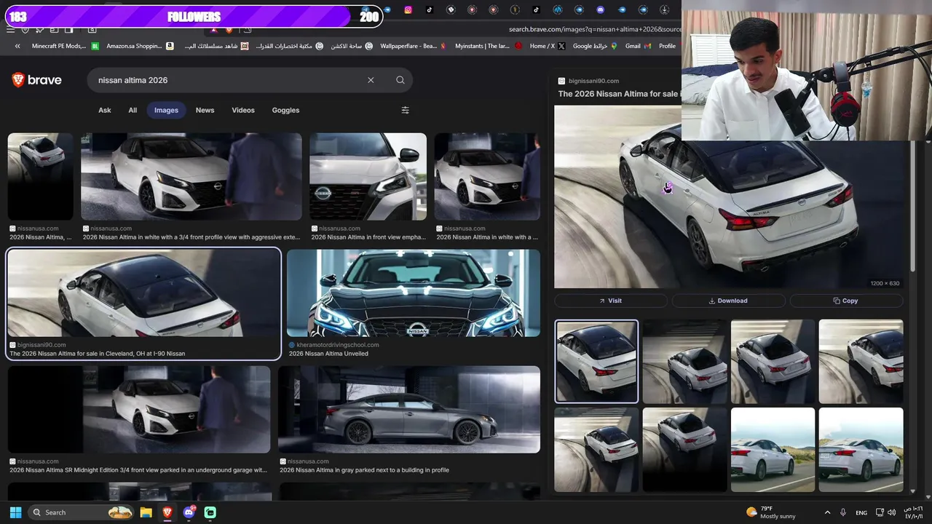
Task: Select the Images tab
Action: click(x=166, y=110)
